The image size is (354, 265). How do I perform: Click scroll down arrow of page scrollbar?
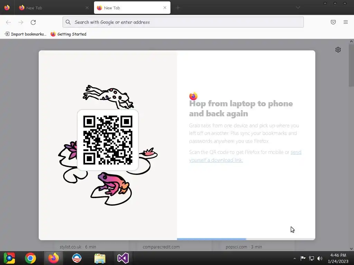click(x=351, y=249)
